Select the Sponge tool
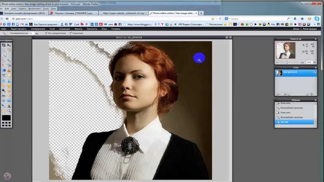This screenshot has width=324, height=182. pos(9,86)
